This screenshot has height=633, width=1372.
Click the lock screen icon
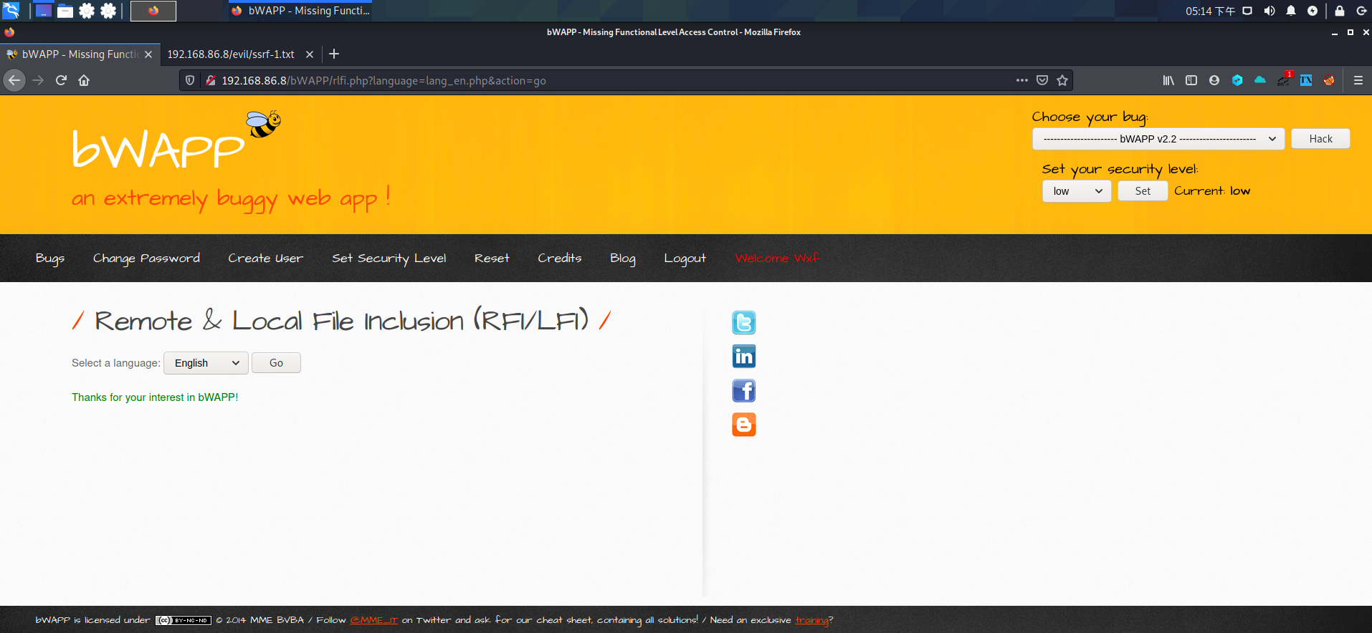pos(1339,11)
